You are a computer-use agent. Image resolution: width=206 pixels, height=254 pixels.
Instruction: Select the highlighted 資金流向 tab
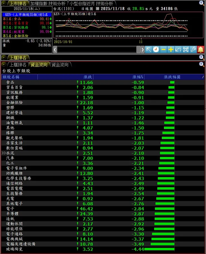point(39,65)
